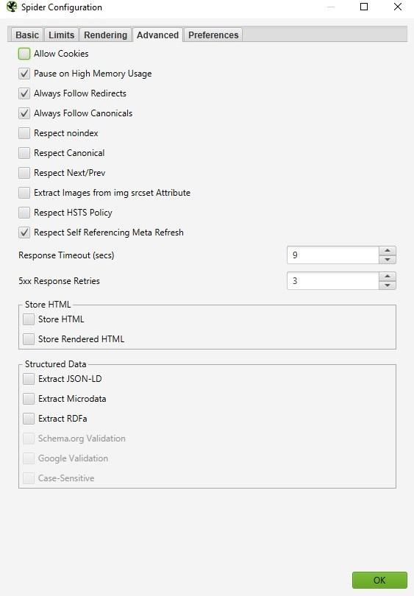
Task: Decrease Response Timeout with down arrow
Action: click(387, 259)
